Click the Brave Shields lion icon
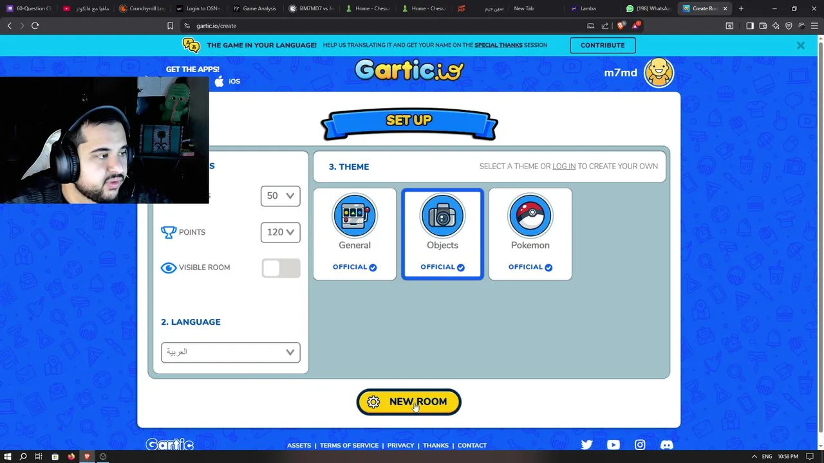This screenshot has width=824, height=463. [x=621, y=26]
